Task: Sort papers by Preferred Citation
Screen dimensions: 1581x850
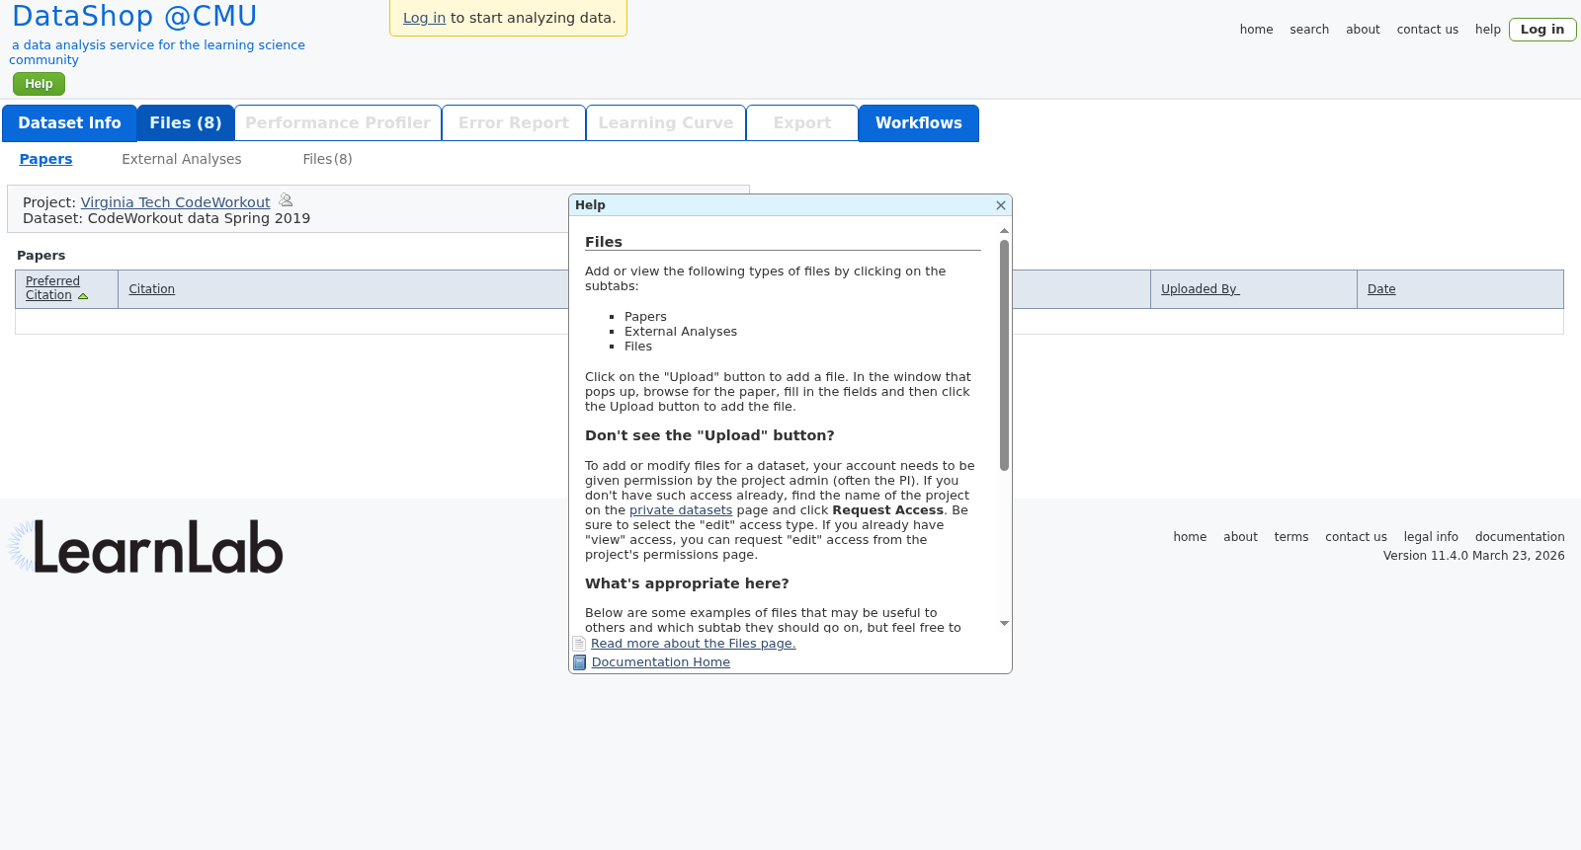Action: [x=52, y=288]
